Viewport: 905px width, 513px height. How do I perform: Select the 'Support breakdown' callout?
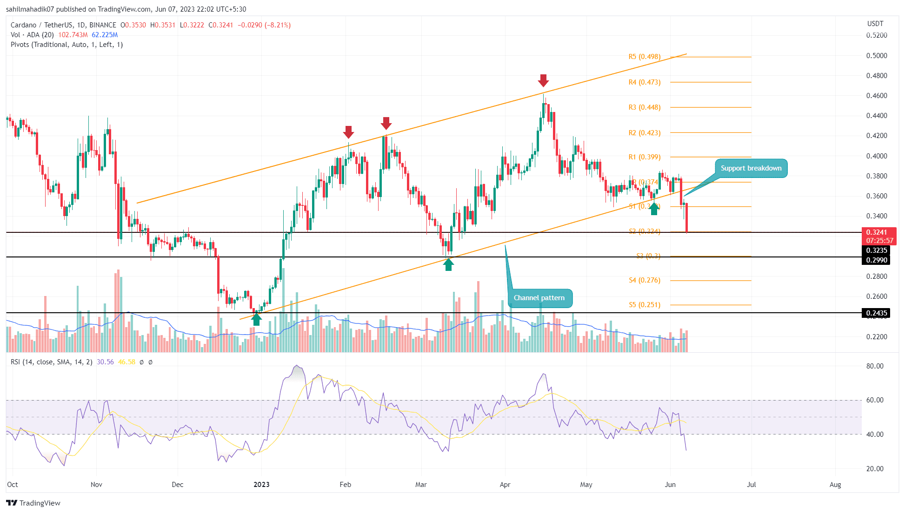point(751,168)
